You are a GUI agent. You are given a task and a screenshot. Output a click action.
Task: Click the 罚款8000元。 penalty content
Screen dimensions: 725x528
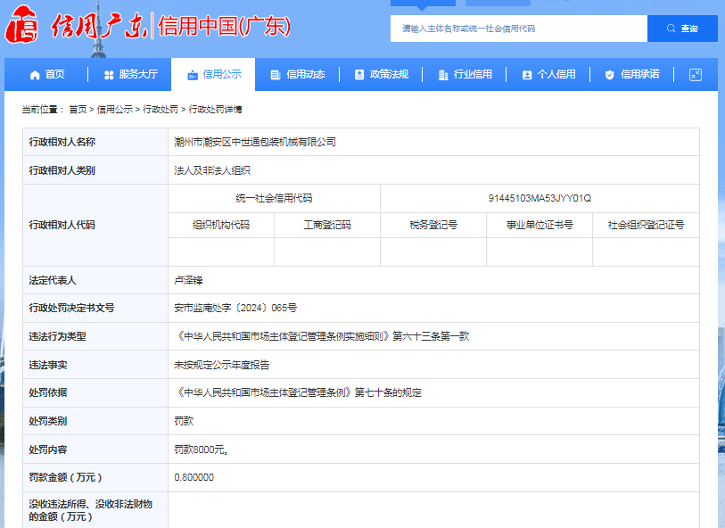coord(202,450)
